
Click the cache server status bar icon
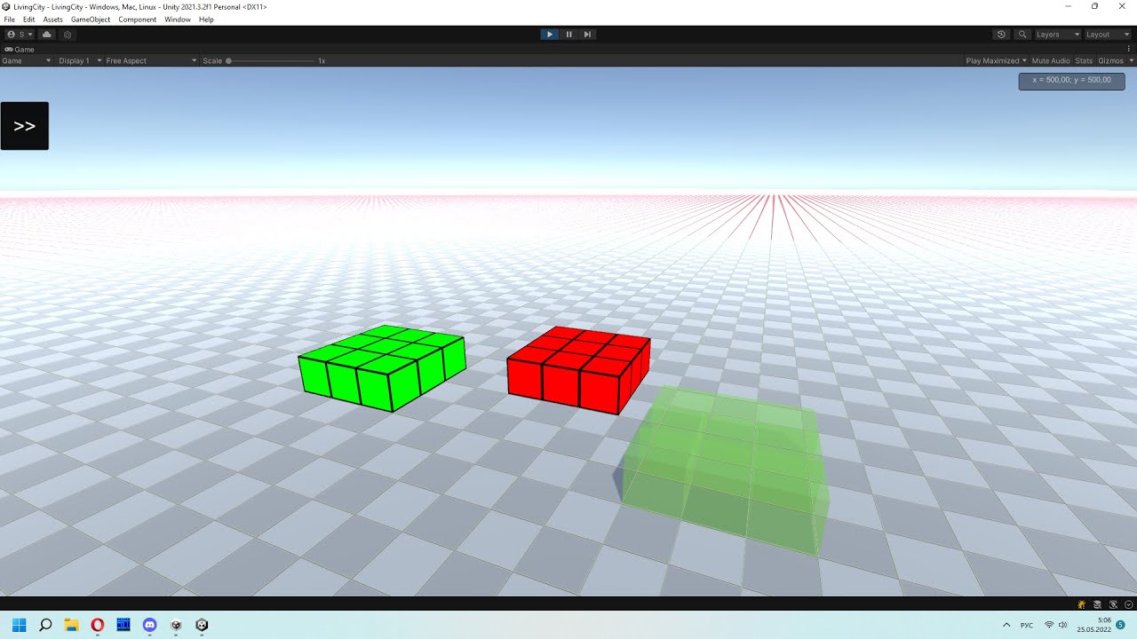click(1097, 604)
